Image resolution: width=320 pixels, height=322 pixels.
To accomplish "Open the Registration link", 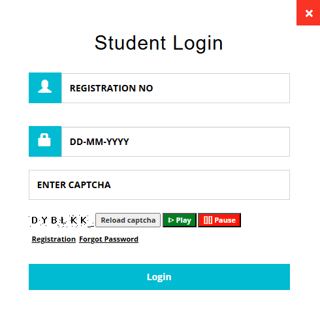I will 54,239.
